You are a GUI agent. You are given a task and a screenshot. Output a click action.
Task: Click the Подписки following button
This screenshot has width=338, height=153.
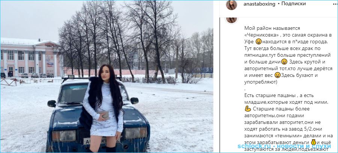293,4
